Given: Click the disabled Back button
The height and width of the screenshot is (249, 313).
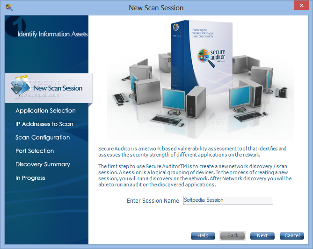Looking at the screenshot, I should coord(233,235).
